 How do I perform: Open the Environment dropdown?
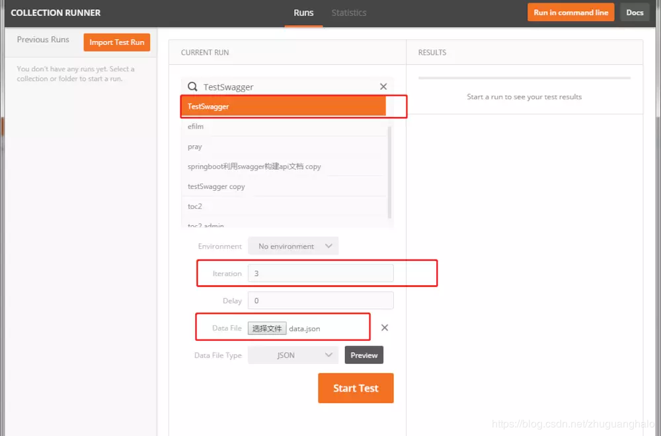pyautogui.click(x=293, y=246)
